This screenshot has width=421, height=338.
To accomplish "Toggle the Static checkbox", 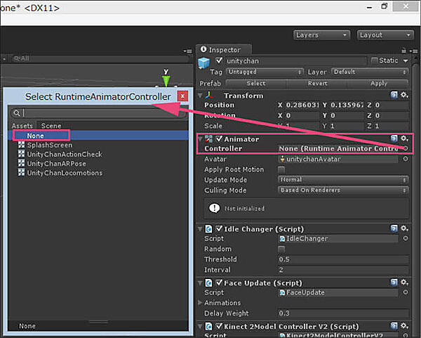I will tap(375, 61).
